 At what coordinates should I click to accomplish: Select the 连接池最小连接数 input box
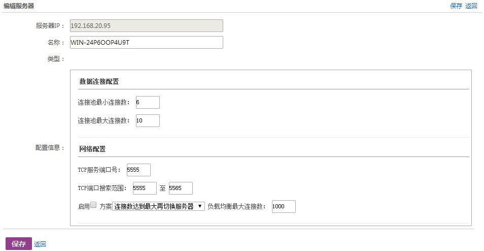(148, 103)
